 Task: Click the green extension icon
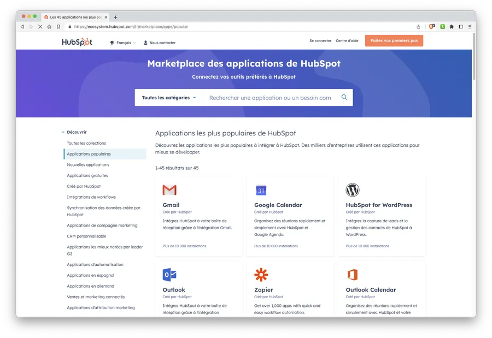coord(442,27)
